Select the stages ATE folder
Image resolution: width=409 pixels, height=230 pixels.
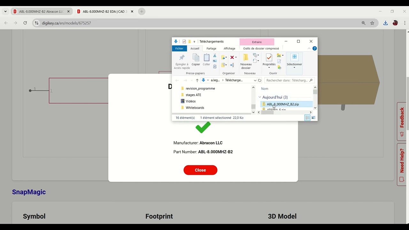193,95
